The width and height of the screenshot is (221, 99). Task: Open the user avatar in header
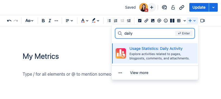144,7
